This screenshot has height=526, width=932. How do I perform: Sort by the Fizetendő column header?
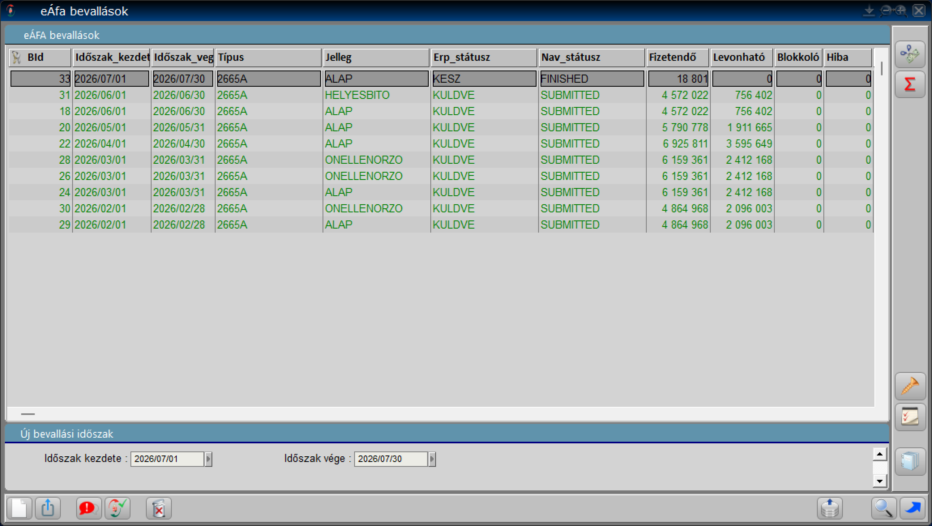point(678,57)
